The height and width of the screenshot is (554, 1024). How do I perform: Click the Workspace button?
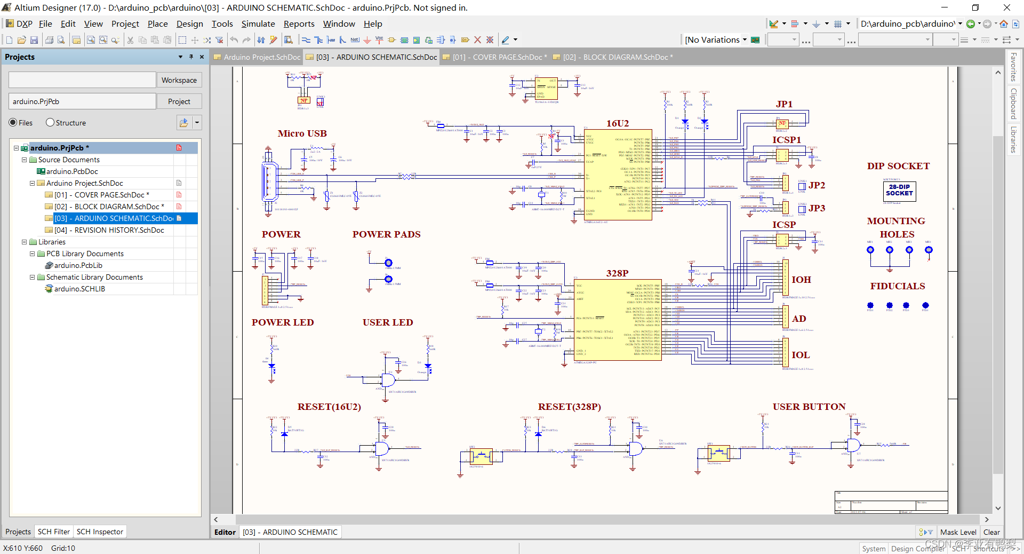179,80
